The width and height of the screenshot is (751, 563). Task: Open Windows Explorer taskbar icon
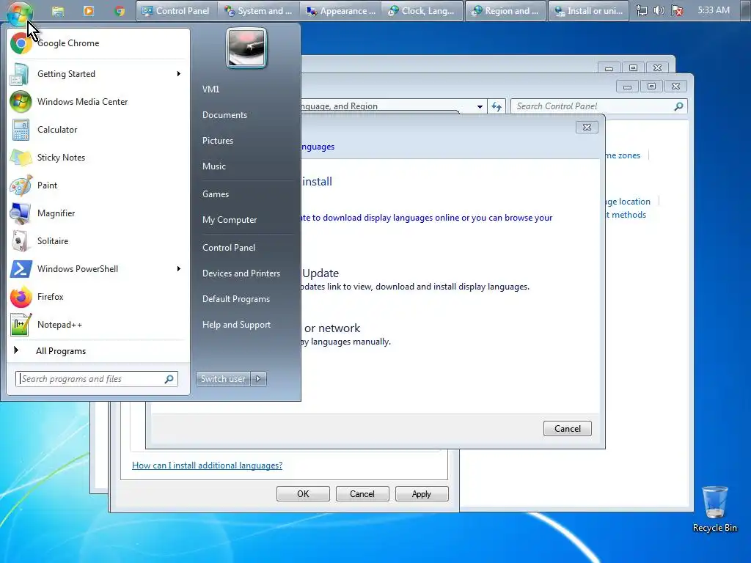[58, 11]
